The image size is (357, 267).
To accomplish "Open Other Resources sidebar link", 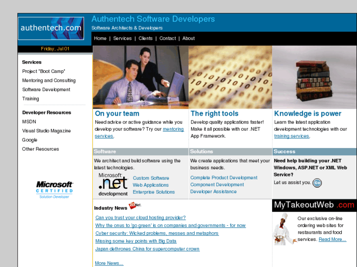I will [x=41, y=149].
